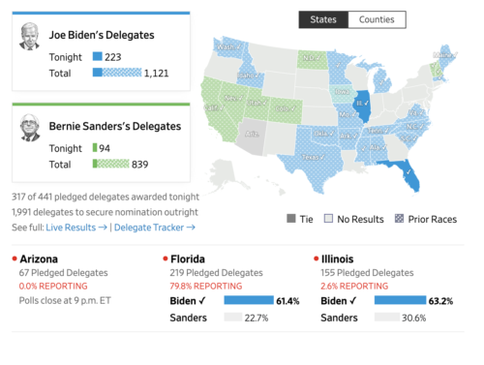Select North Dakota on the map
This screenshot has height=365, width=484.
[x=312, y=59]
